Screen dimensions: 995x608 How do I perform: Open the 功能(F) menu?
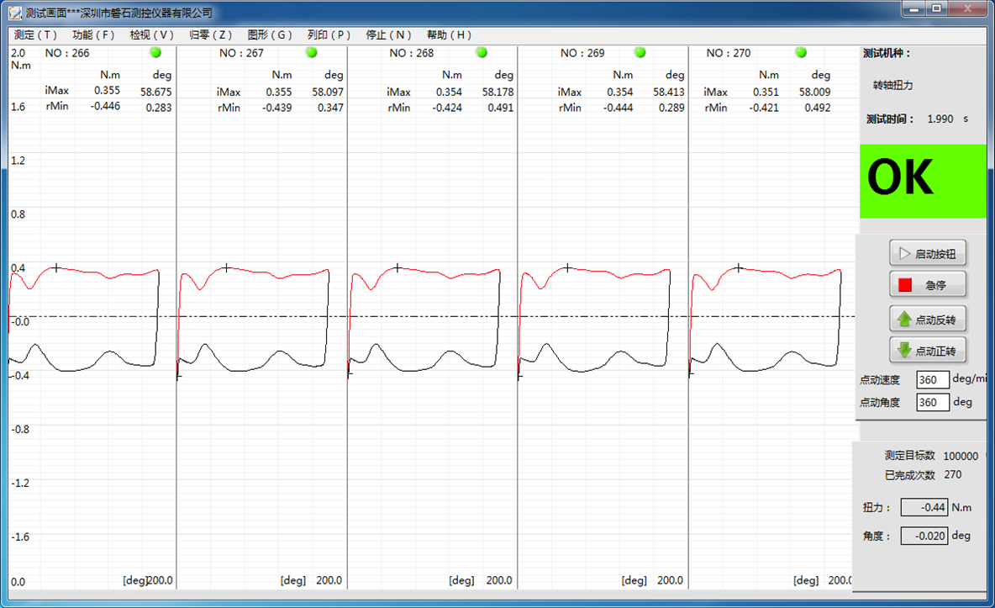[x=93, y=35]
